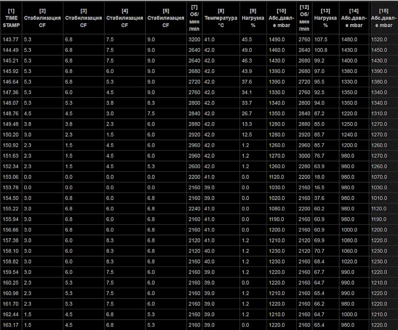Click the load value 60.2
The image size is (398, 330).
coord(319,208)
